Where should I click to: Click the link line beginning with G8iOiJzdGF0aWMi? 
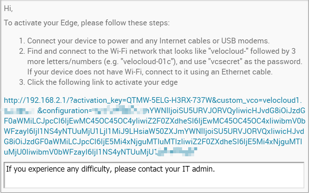tap(153, 142)
